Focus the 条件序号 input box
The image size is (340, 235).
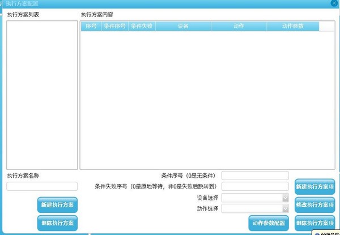pos(255,176)
